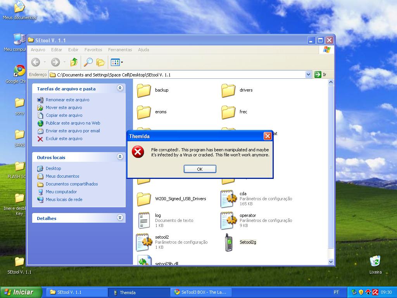Click the Iniciar start button
This screenshot has width=397, height=298.
[21, 292]
